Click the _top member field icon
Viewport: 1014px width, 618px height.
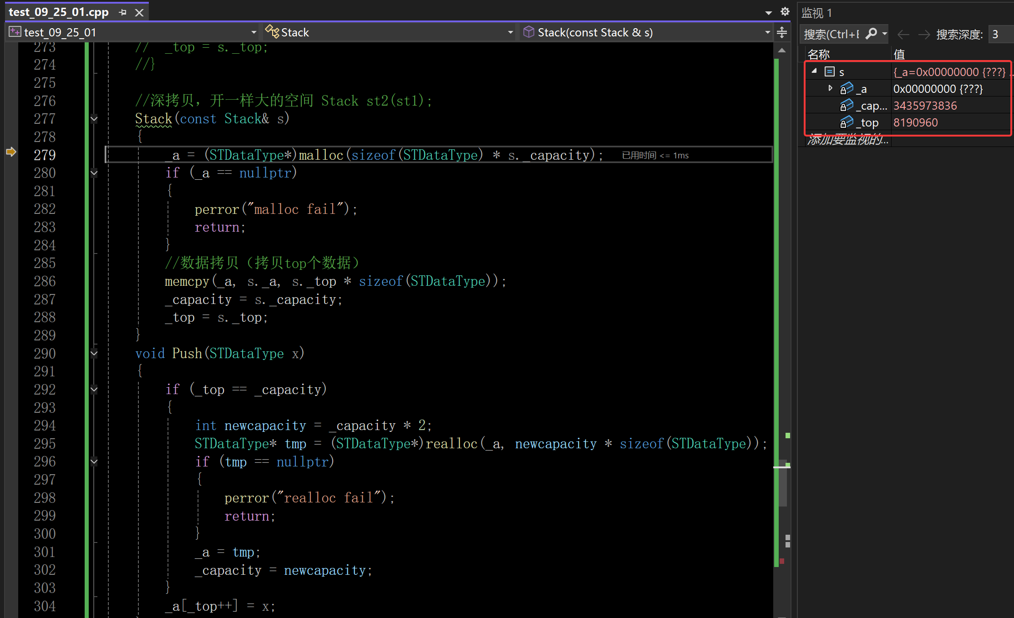coord(847,122)
